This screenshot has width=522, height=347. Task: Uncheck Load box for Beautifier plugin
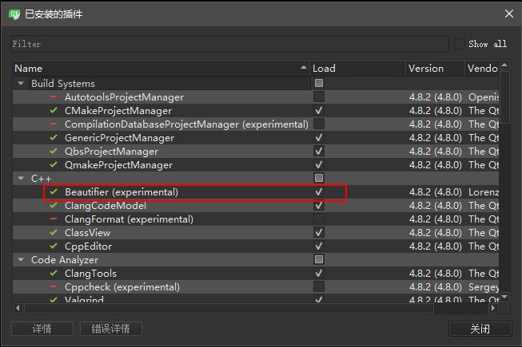pyautogui.click(x=319, y=192)
